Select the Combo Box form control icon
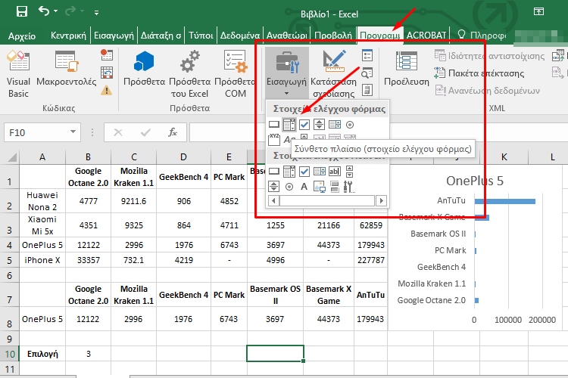This screenshot has width=568, height=378. [x=289, y=125]
